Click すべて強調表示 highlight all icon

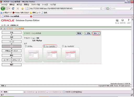coord(48,92)
